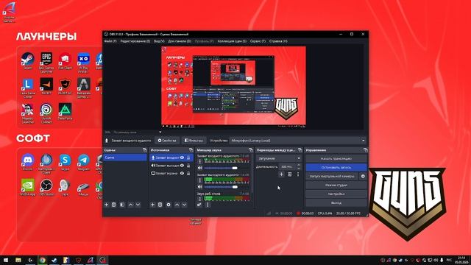Screen dimensions: 471x265
Task: Mute the first audio capture speaker icon
Action: 200,168
